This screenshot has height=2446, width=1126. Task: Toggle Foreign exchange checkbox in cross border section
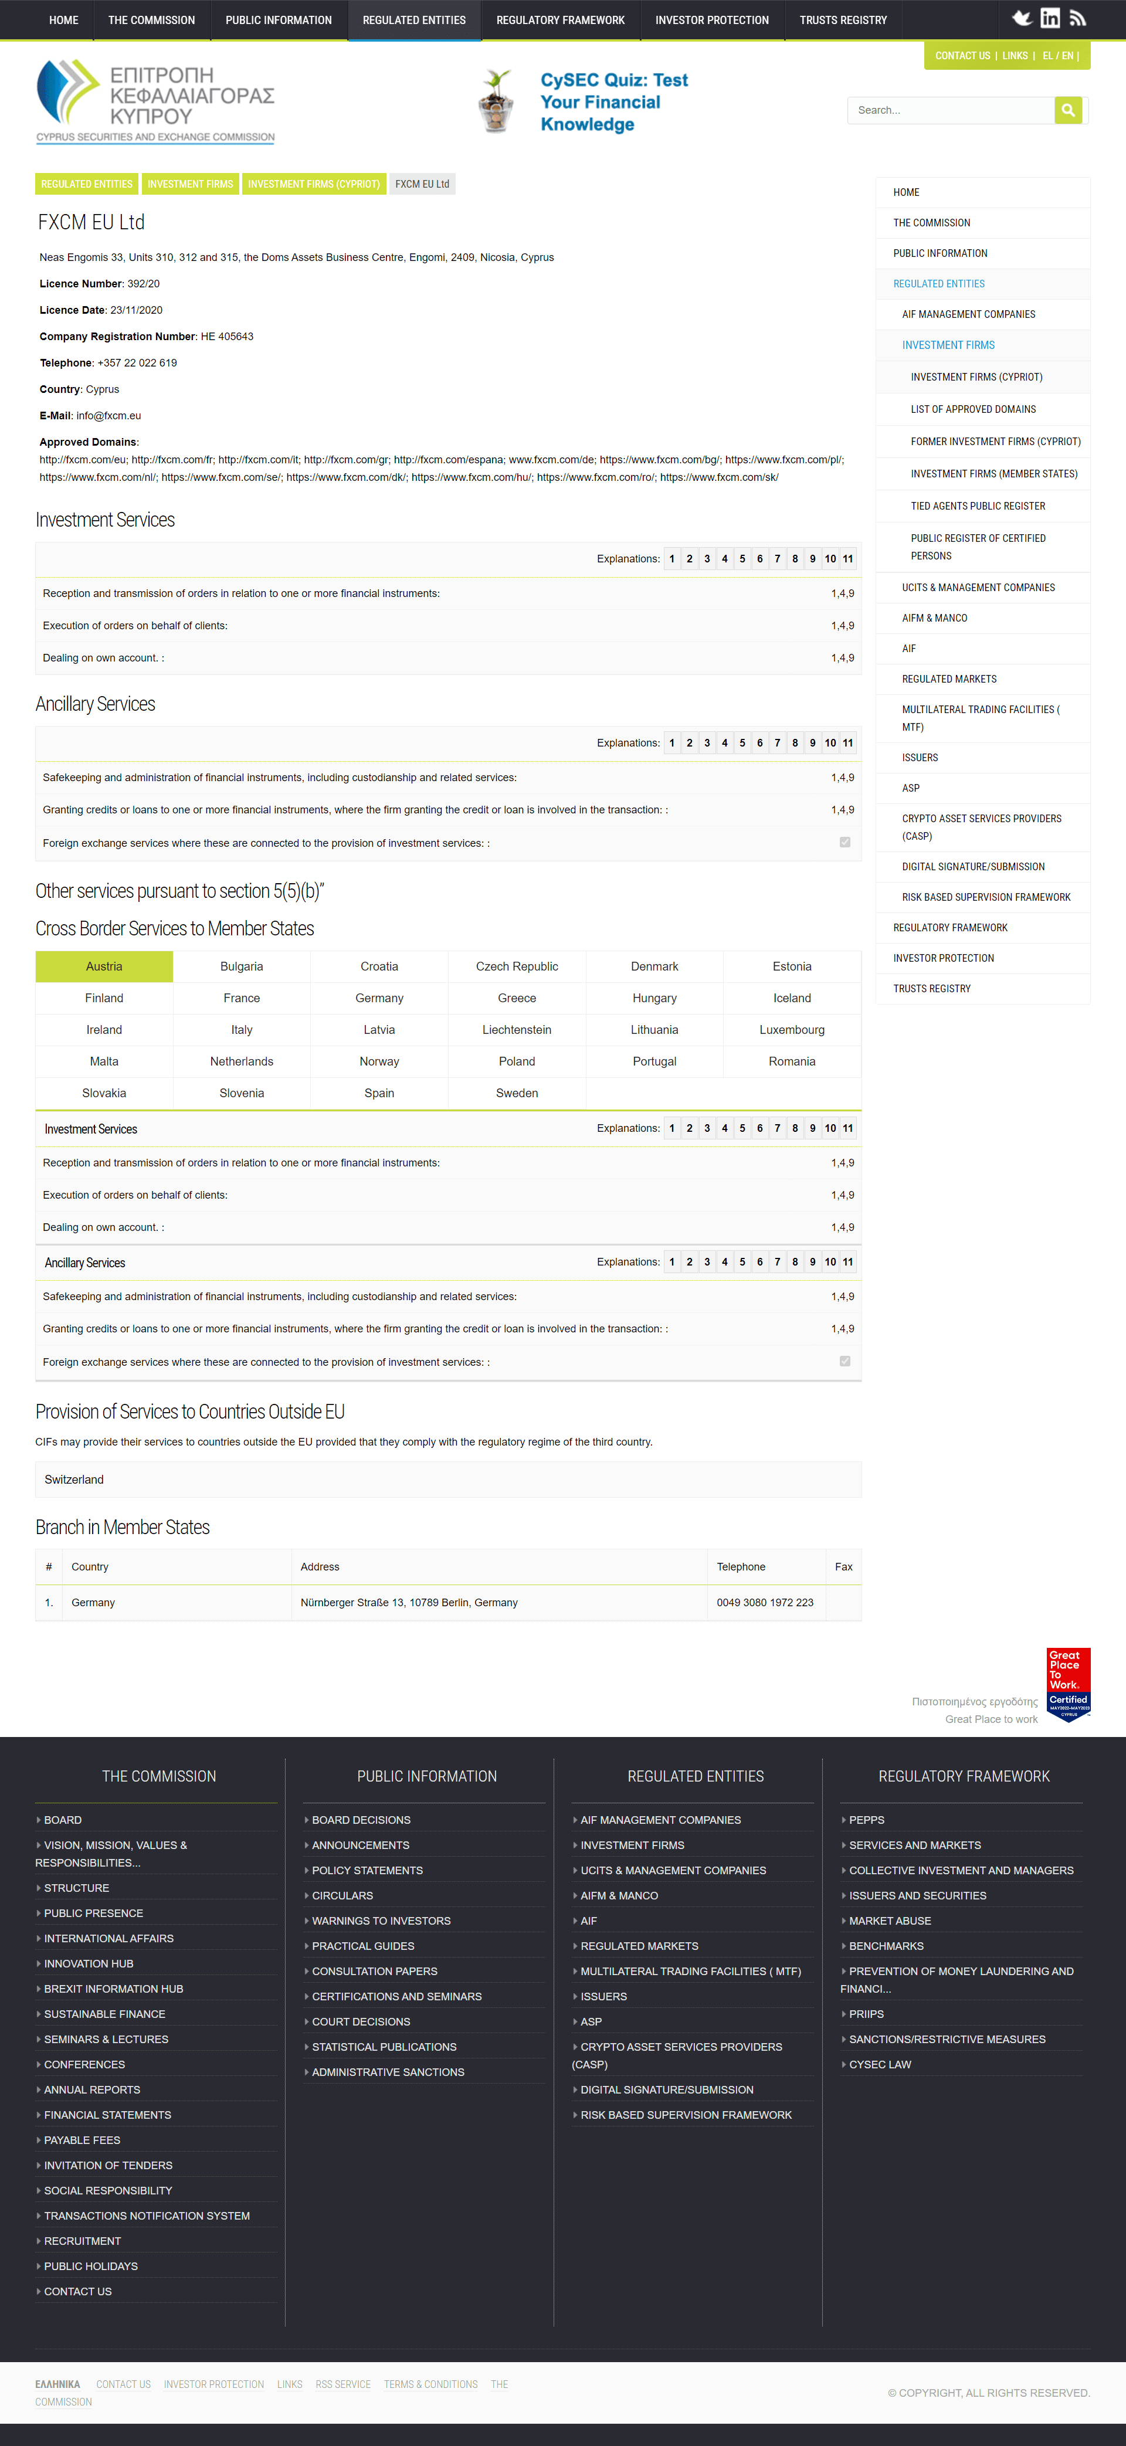(845, 1361)
